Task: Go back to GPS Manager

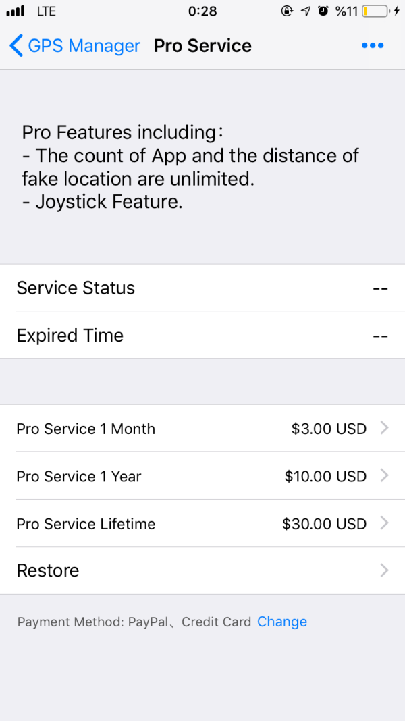Action: (x=84, y=46)
